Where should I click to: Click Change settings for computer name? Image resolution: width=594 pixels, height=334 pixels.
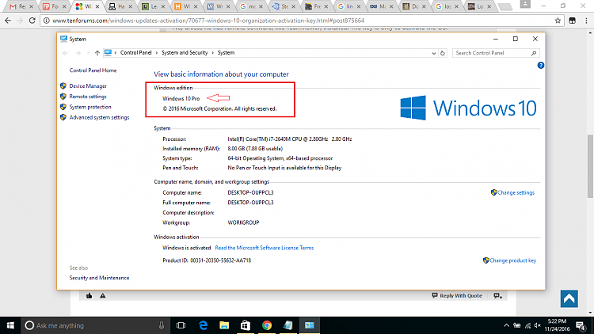pos(516,193)
